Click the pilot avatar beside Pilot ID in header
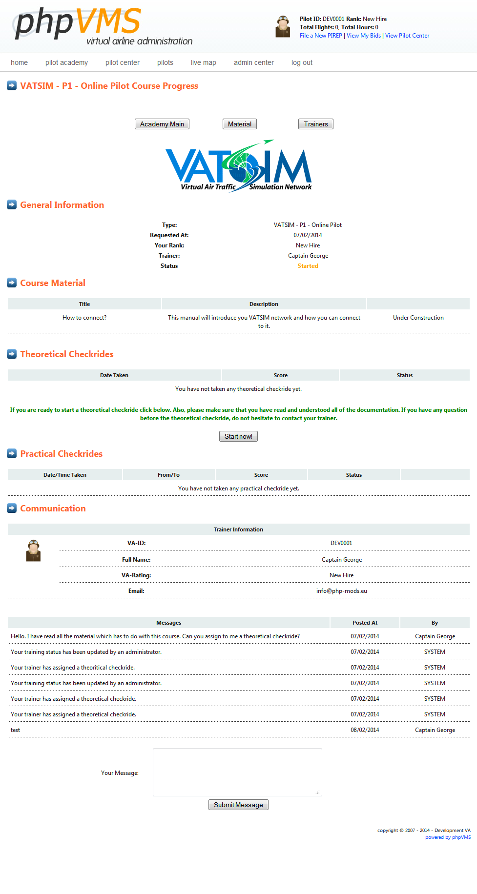 pyautogui.click(x=283, y=27)
